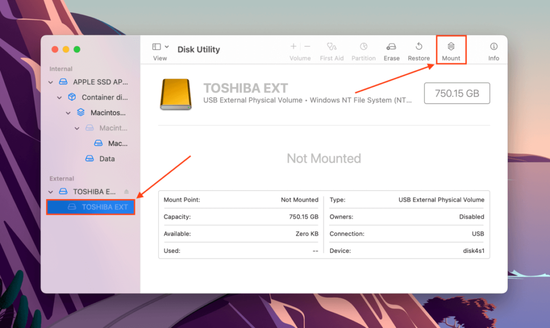The height and width of the screenshot is (328, 550).
Task: Collapse the Container disk entry
Action: click(x=59, y=97)
